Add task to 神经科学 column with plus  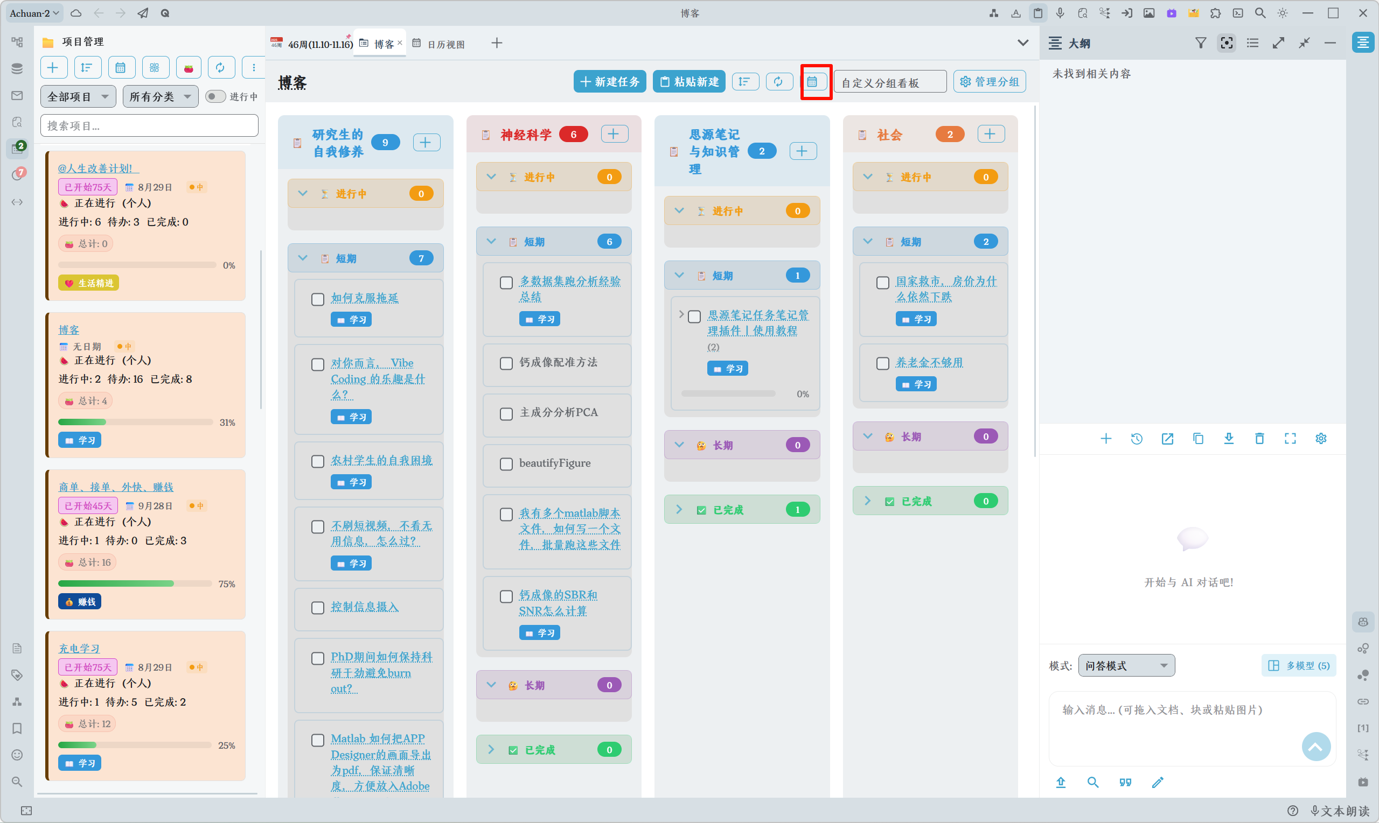tap(614, 134)
